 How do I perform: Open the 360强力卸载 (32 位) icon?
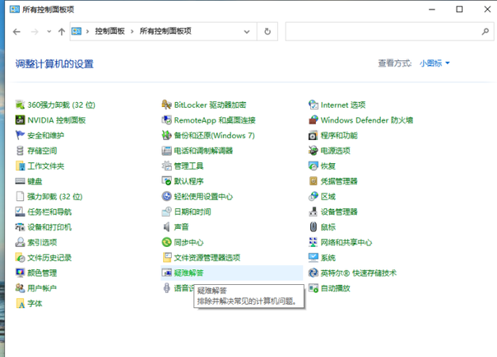point(20,104)
